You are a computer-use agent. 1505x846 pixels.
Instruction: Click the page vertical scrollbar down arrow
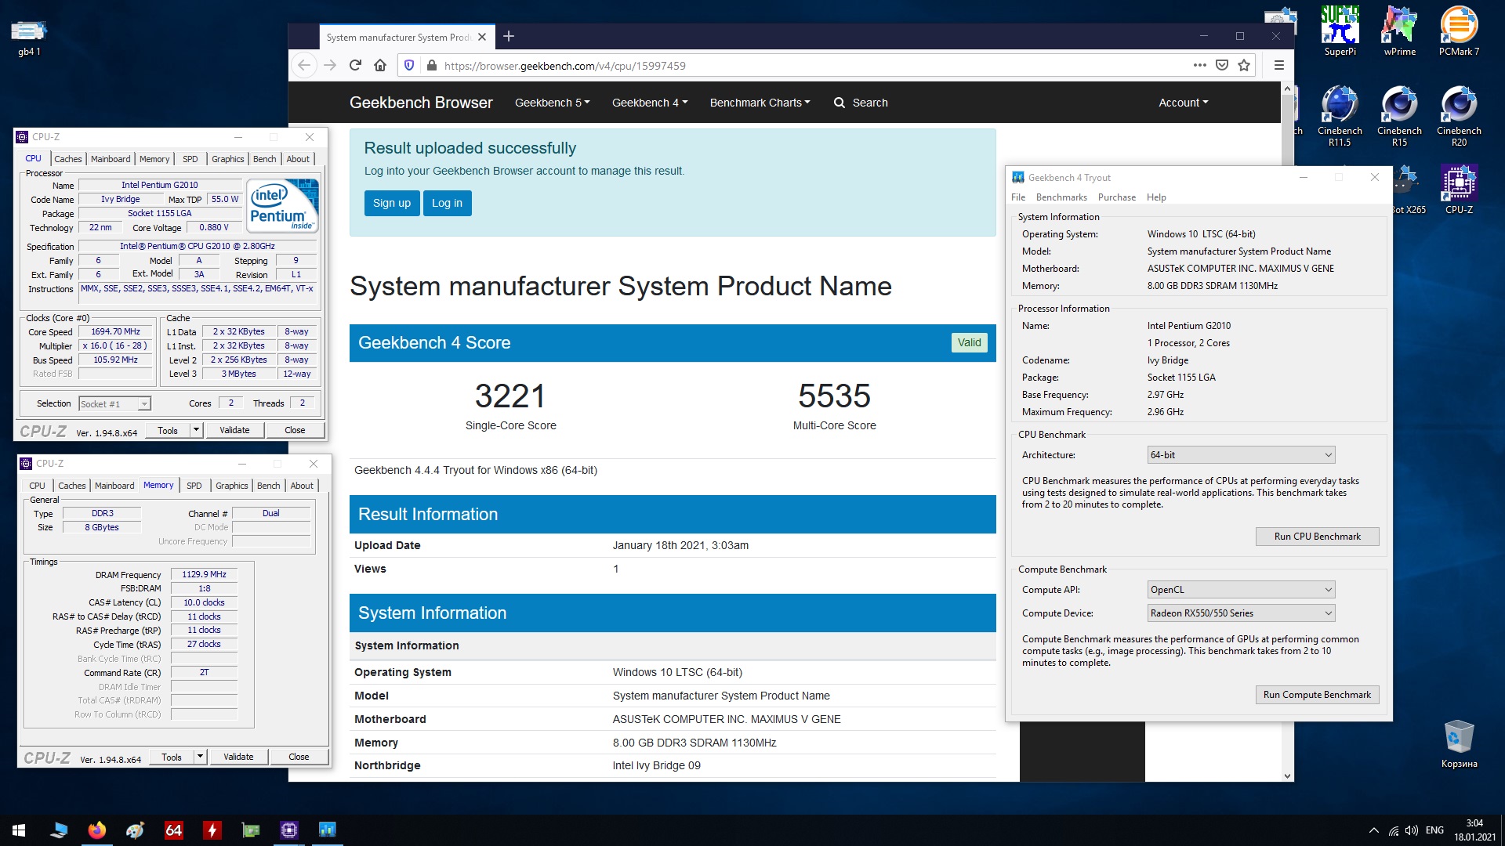point(1287,775)
